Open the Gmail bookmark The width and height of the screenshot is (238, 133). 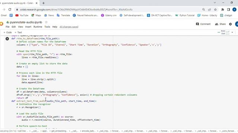pyautogui.click(x=4, y=16)
